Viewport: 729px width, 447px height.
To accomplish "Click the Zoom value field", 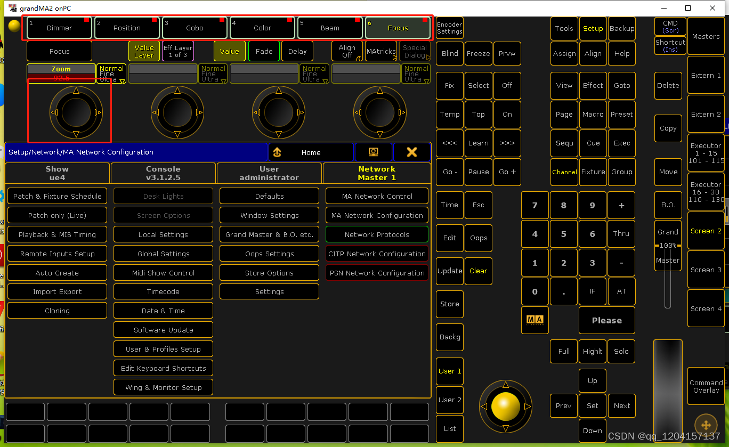I will 61,74.
